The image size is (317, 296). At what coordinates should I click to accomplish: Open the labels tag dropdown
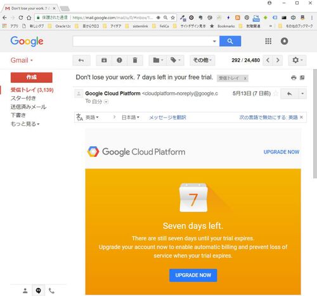(175, 61)
